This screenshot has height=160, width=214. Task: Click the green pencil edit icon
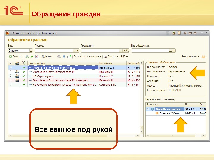(x=32, y=57)
